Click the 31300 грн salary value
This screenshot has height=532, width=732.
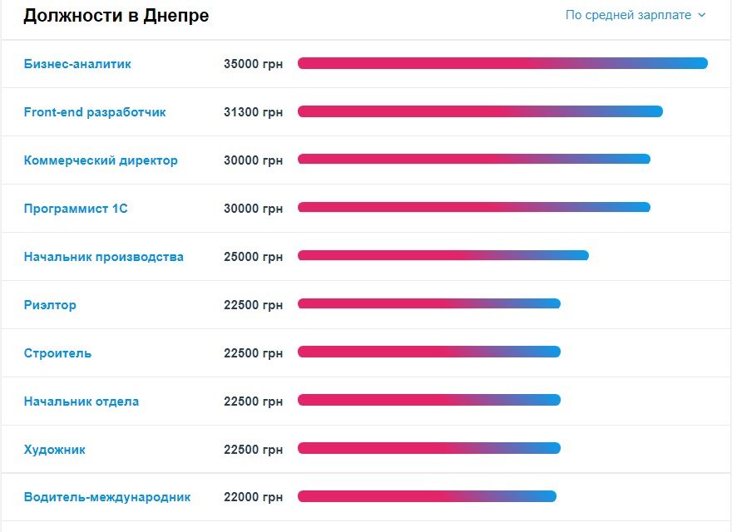253,112
